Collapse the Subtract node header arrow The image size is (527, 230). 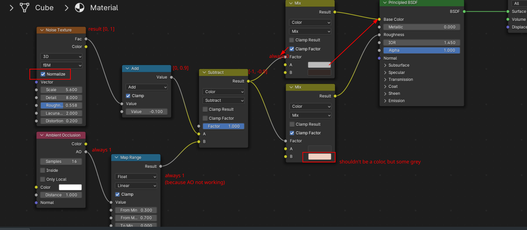203,73
